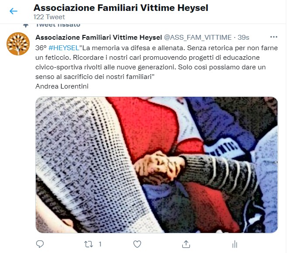288x253 pixels.
Task: Click the Tweet fissato pinned label
Action: pos(58,25)
